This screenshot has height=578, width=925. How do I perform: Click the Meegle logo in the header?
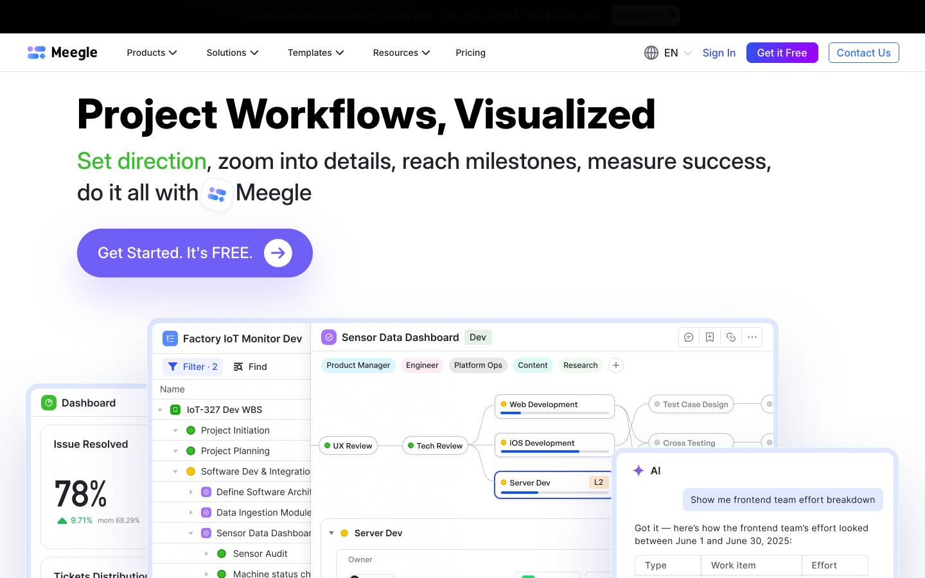point(62,53)
